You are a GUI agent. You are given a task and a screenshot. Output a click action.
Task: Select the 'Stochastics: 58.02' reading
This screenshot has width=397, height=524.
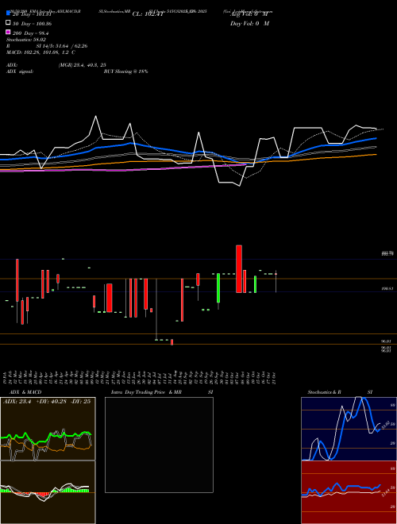click(26, 40)
